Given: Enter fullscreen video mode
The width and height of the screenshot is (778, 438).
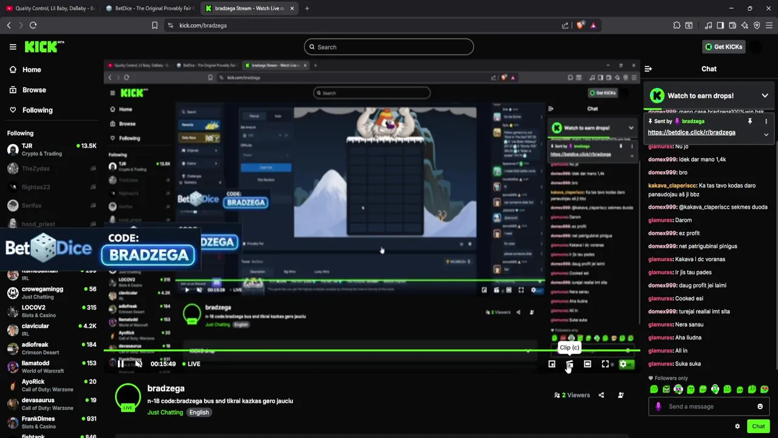Looking at the screenshot, I should (605, 364).
